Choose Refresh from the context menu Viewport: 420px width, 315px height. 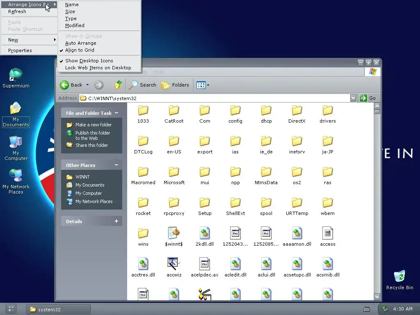point(29,11)
